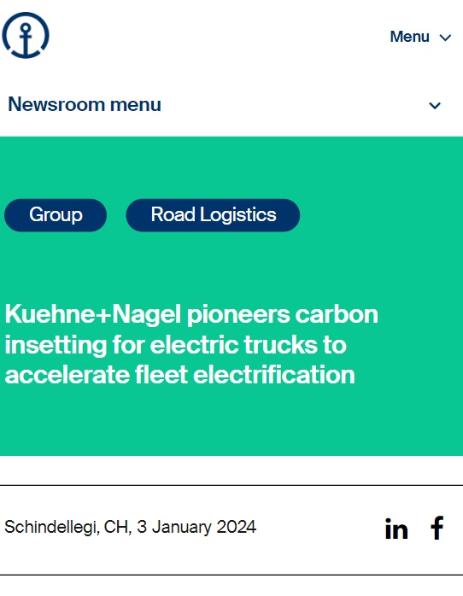
Task: Click the Kuehne+Nagel company name in headline
Action: pos(93,314)
